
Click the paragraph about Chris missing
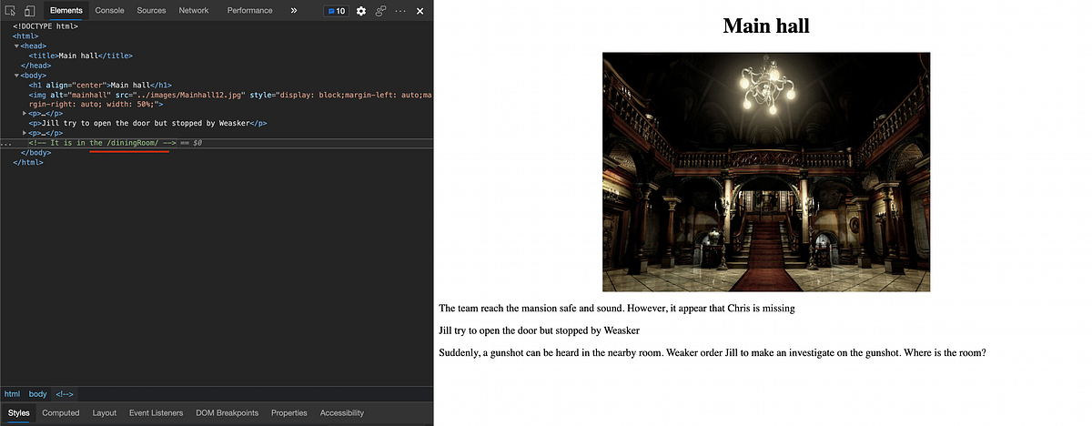point(617,309)
